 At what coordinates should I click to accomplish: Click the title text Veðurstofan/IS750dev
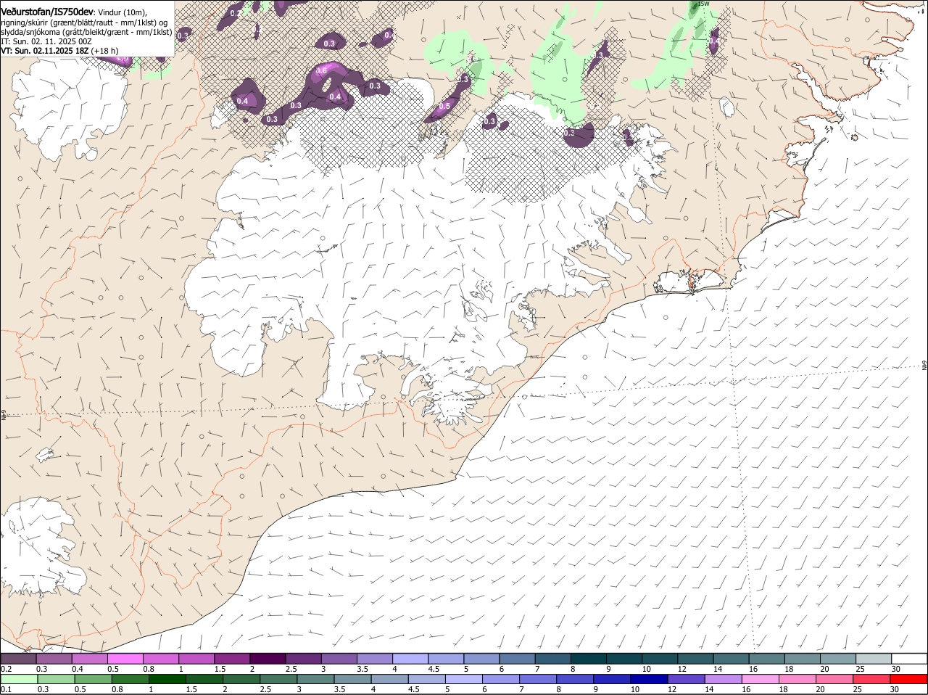click(47, 12)
